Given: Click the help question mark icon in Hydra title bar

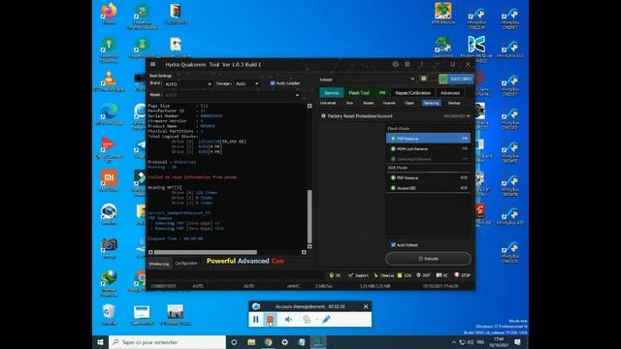Looking at the screenshot, I should [x=421, y=64].
